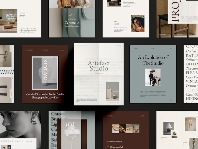Click Auro Yoga description about earth and air
198x149 pixels.
[28, 30]
